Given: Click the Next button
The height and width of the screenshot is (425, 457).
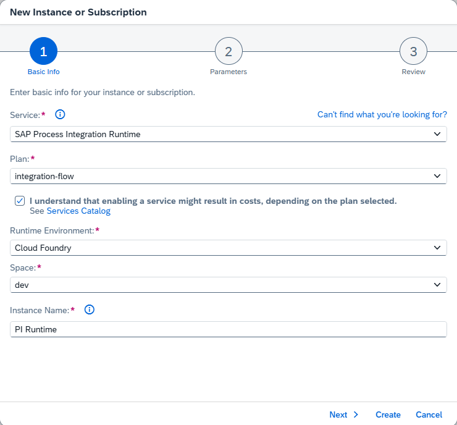Looking at the screenshot, I should pos(338,414).
